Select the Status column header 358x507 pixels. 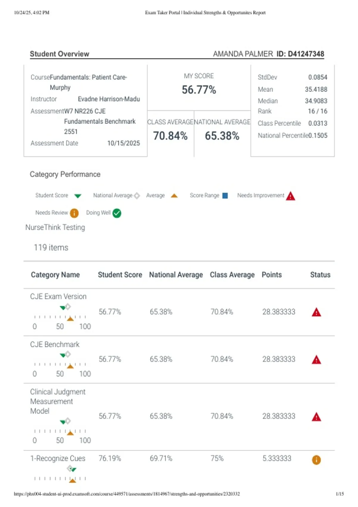[x=320, y=275]
